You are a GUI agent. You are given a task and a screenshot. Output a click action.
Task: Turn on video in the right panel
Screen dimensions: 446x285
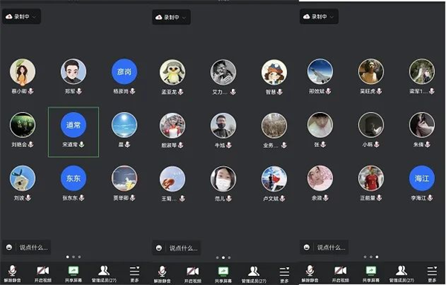[x=340, y=273]
